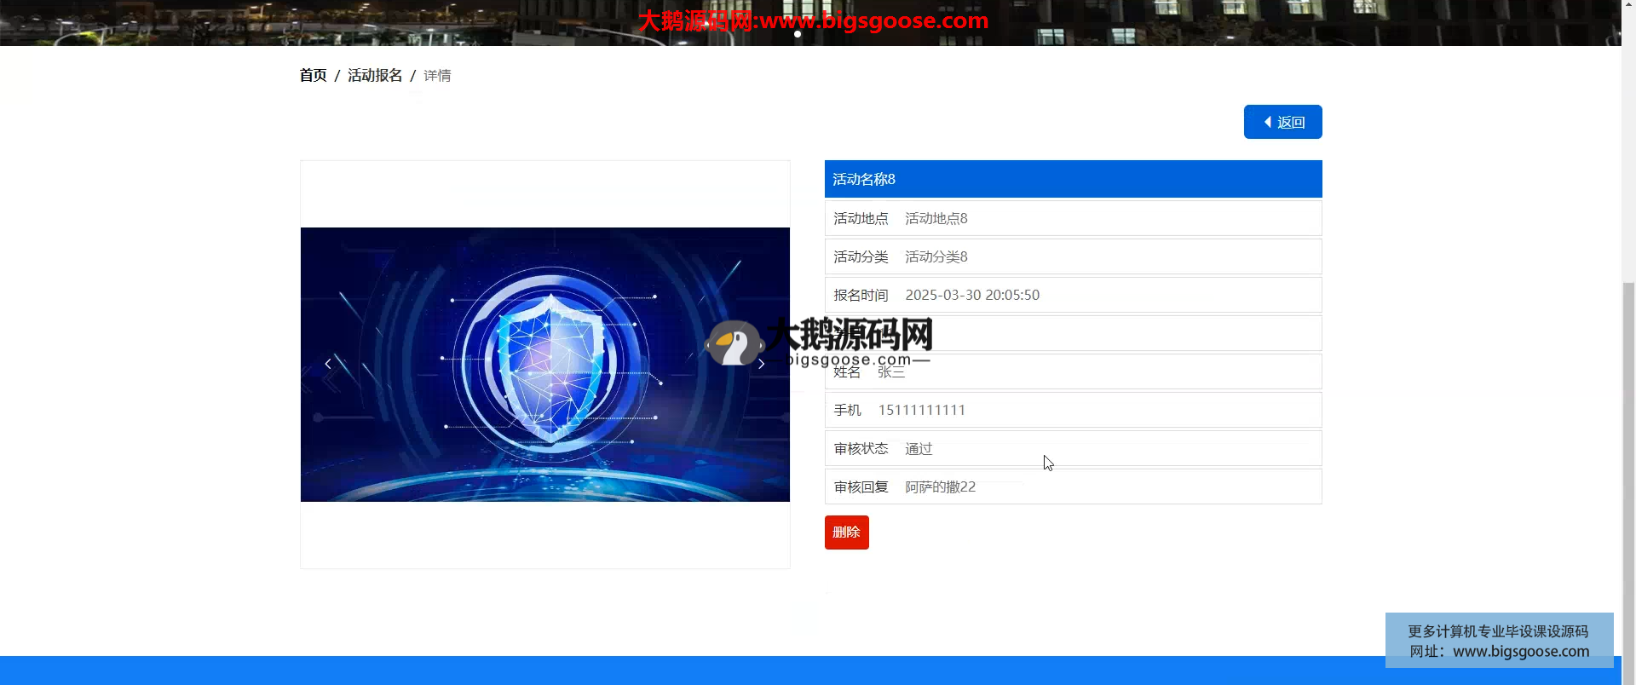Select the 活动分类 detail row
The width and height of the screenshot is (1636, 685).
point(1073,256)
